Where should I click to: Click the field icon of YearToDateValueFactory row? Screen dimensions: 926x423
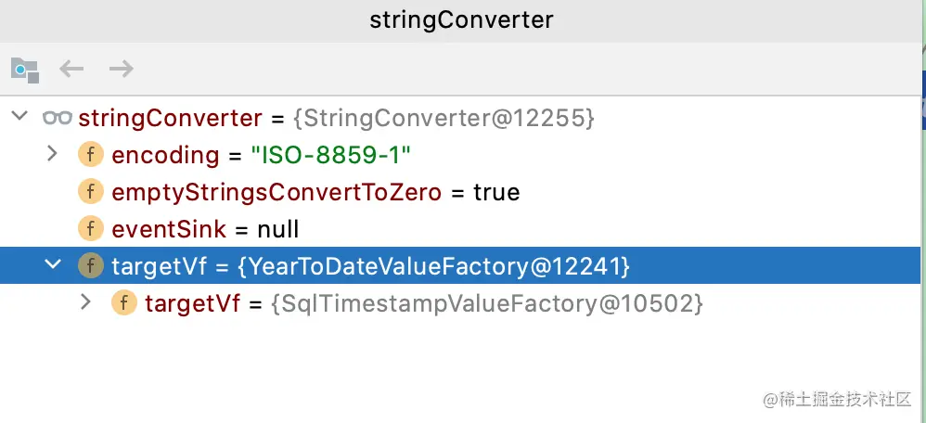(90, 266)
